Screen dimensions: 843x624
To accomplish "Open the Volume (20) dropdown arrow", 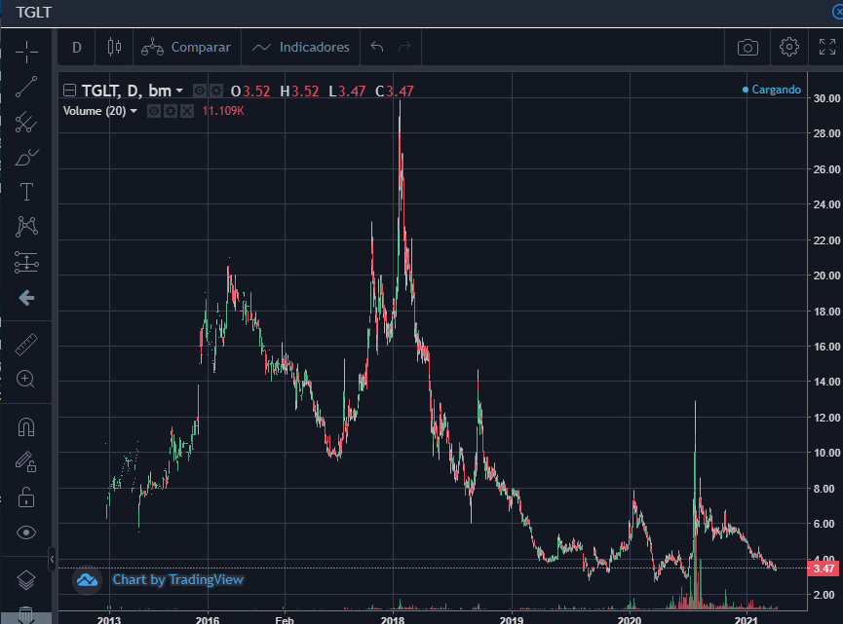I will (x=134, y=111).
